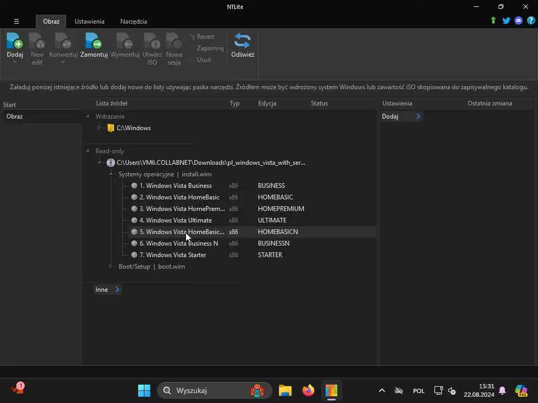Click the Wymontuj unmount icon
This screenshot has width=538, height=403.
click(x=125, y=40)
